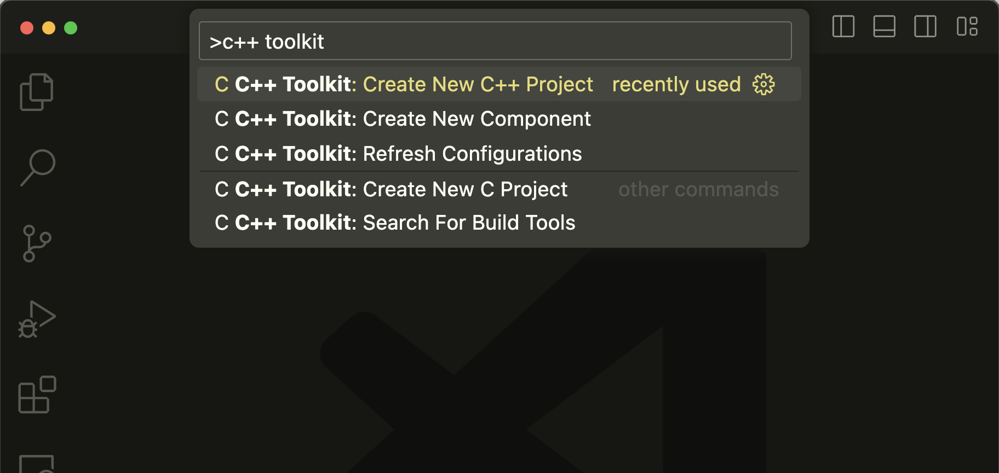Screen dimensions: 999x473
Task: Click the C++ Toolkit icon beside Refresh Configurations
Action: 221,154
